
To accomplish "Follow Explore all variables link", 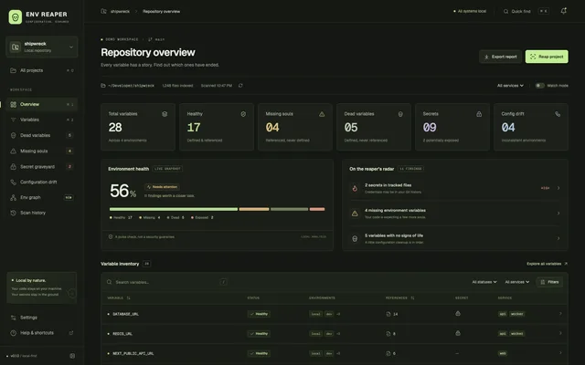I will [x=547, y=264].
